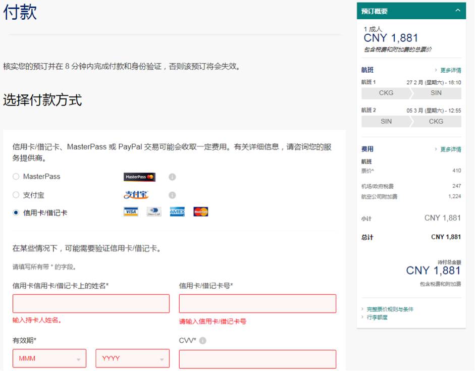
Task: Click flight 2 CKG destination segment
Action: (x=436, y=122)
